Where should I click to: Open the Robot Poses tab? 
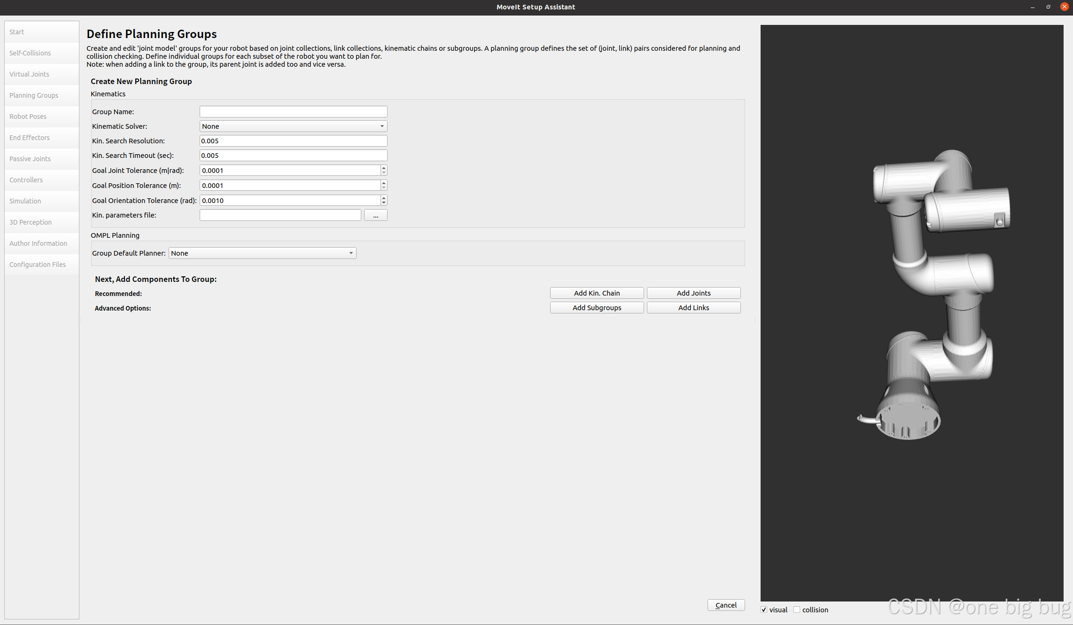[28, 117]
